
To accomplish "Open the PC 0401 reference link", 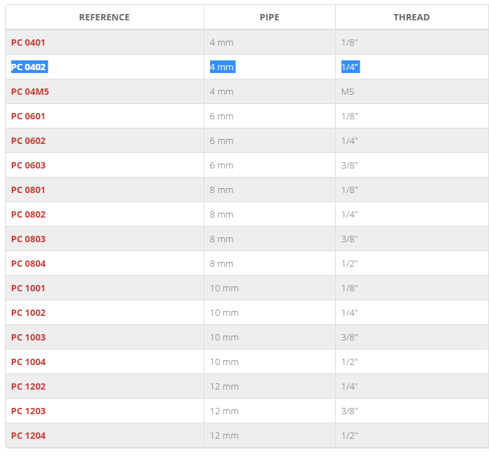I will (28, 42).
